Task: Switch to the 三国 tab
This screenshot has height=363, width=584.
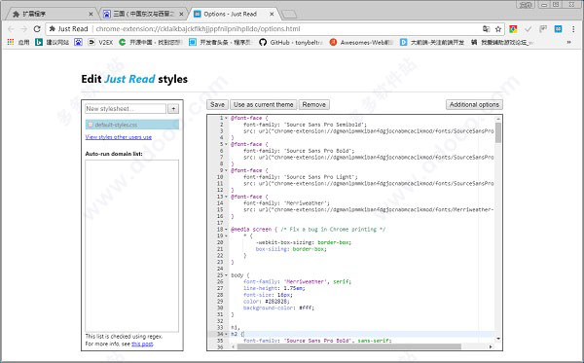Action: [x=143, y=14]
